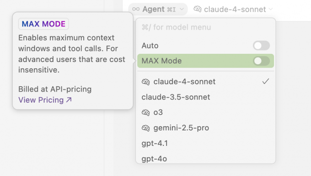Screen dimensions: 311x176
Task: Expand the Agent mode dropdown chevron
Action: 182,9
